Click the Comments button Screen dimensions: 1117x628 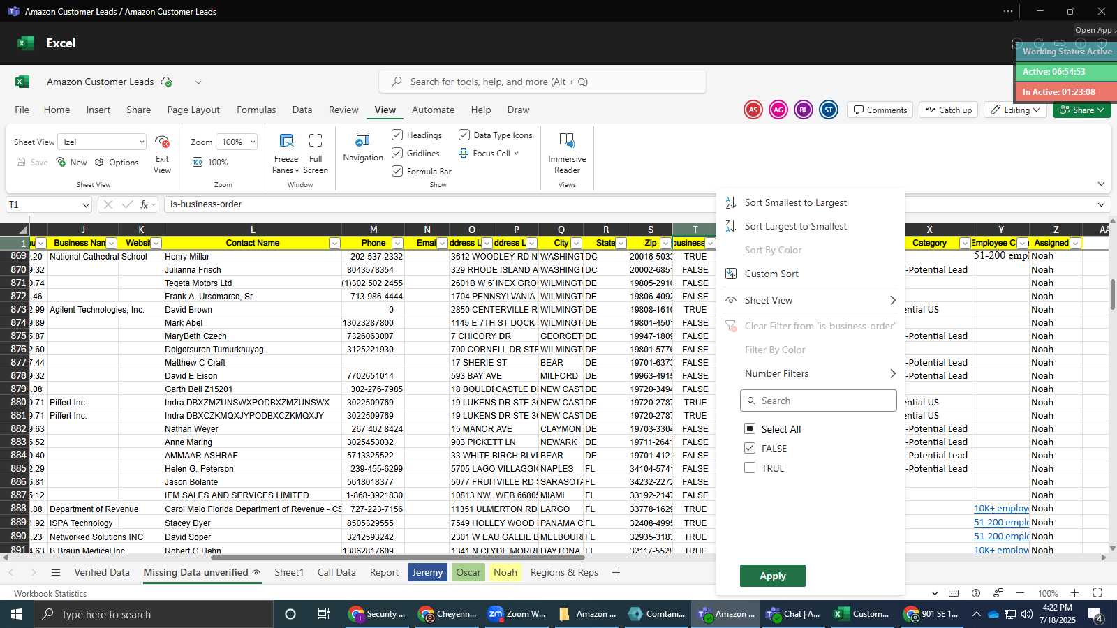pos(880,110)
